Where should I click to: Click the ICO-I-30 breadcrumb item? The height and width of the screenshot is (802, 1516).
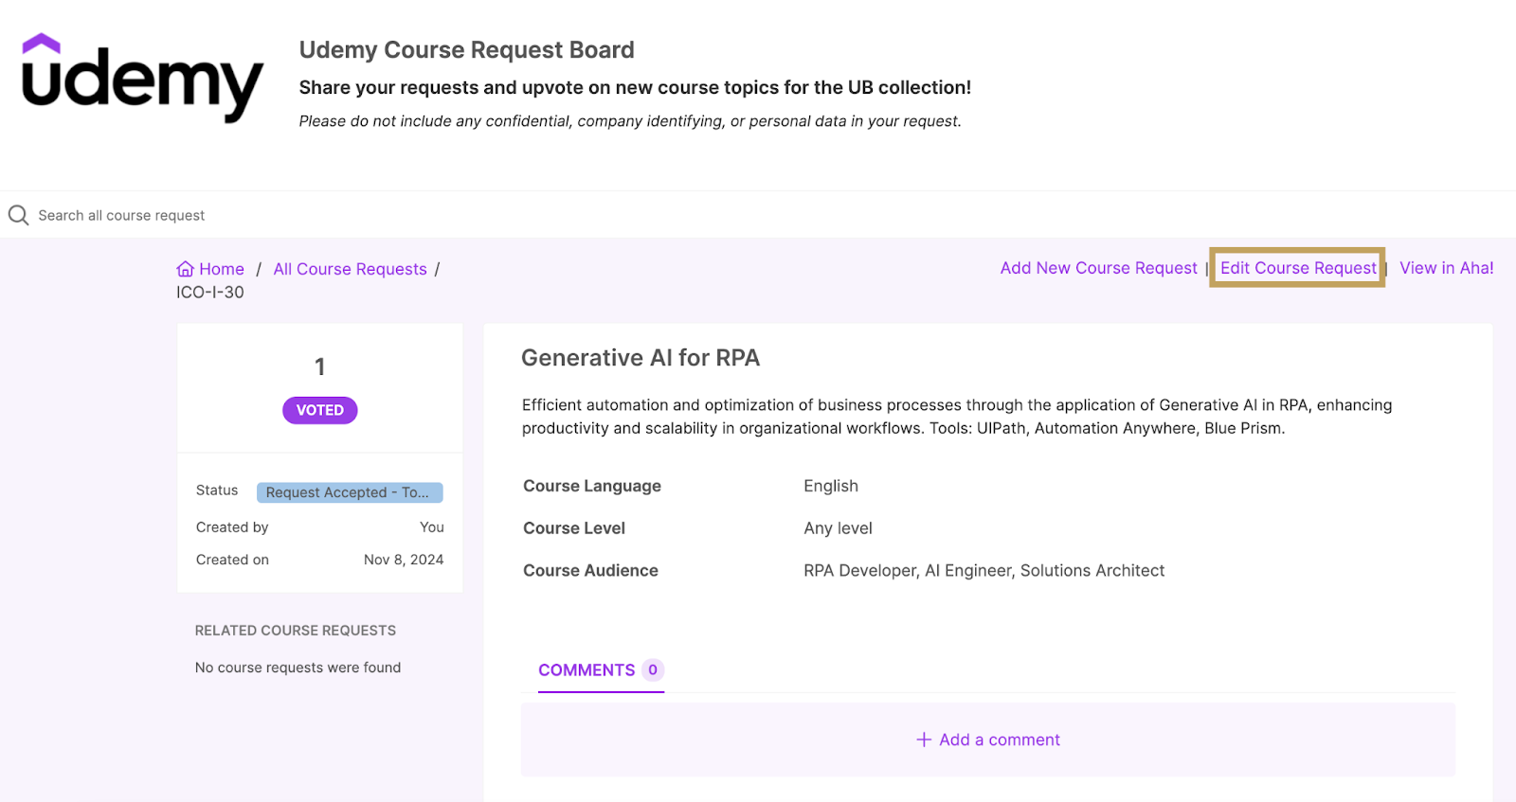point(210,293)
